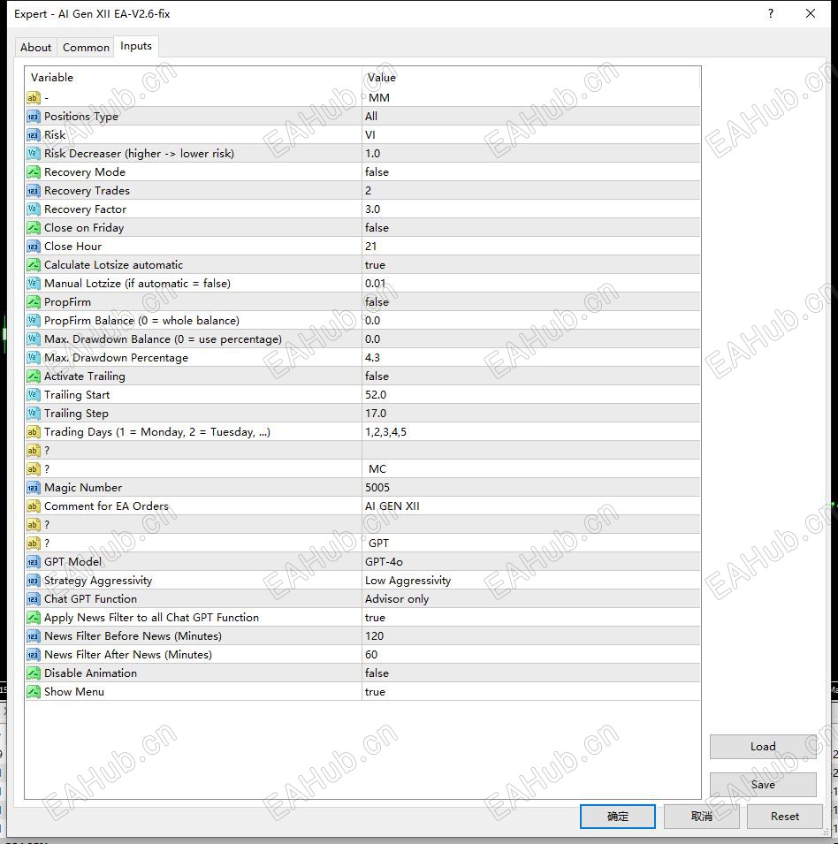Click the boolean icon beside Show Menu
The width and height of the screenshot is (838, 844).
pos(34,692)
